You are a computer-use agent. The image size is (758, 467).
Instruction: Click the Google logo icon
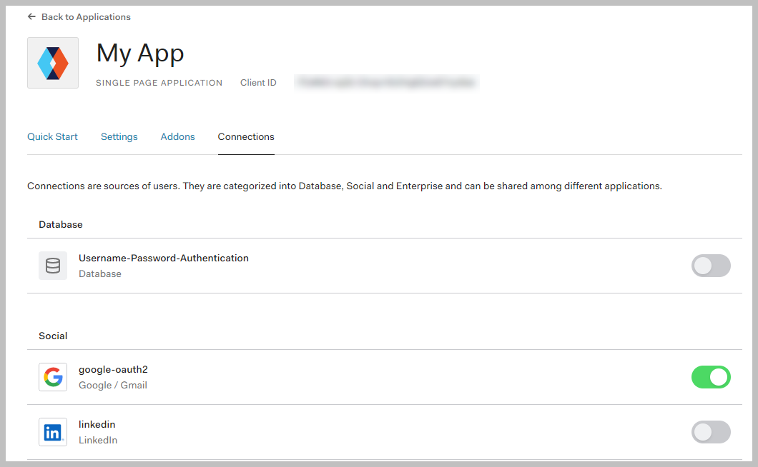click(x=53, y=377)
